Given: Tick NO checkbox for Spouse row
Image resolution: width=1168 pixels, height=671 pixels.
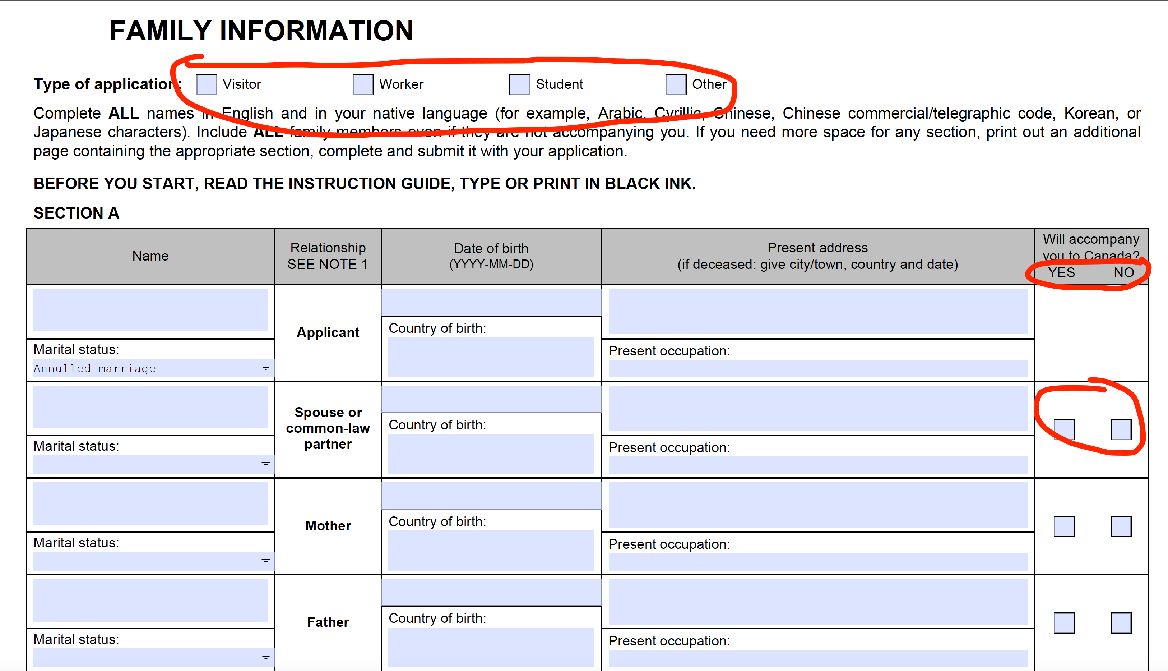Looking at the screenshot, I should pos(1121,429).
